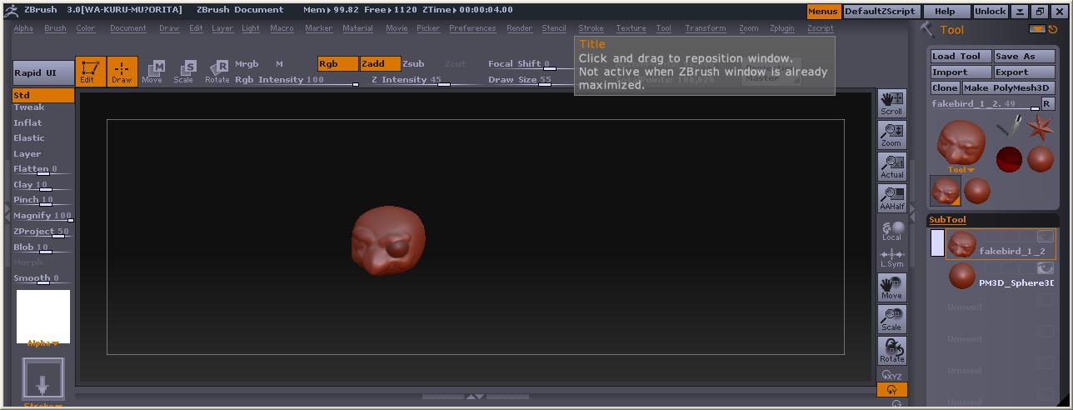Set AAHalf antialiased half view
Image resolution: width=1073 pixels, height=410 pixels.
tap(891, 198)
